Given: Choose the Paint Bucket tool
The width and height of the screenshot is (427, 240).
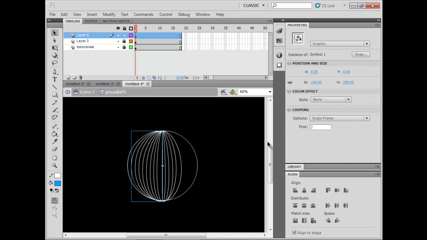Looking at the screenshot, I should (x=55, y=134).
